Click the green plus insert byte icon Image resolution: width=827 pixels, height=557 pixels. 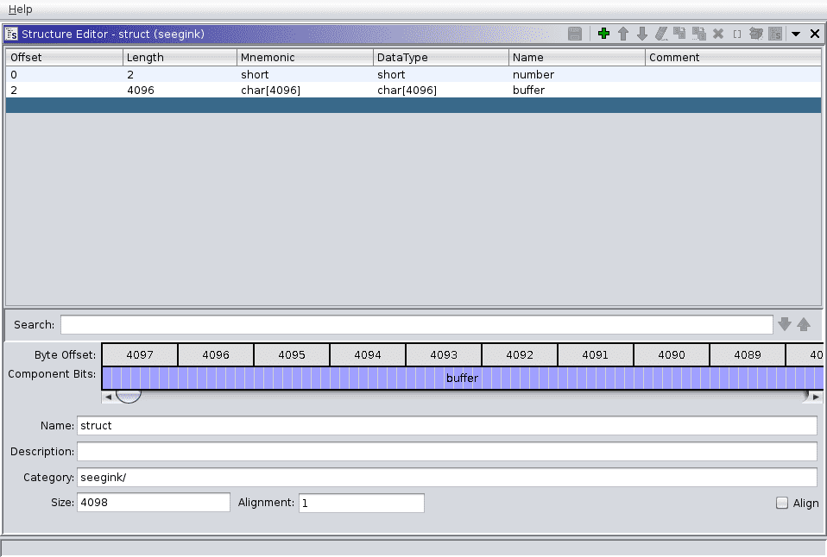(x=603, y=34)
